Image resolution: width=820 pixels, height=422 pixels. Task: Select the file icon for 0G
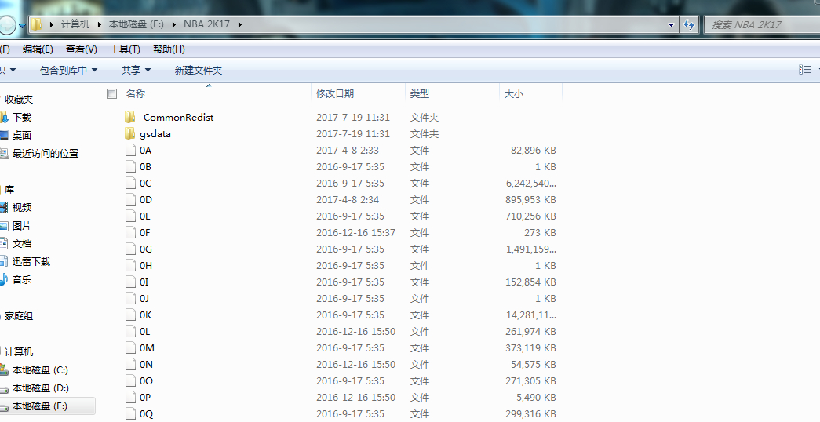pyautogui.click(x=130, y=249)
